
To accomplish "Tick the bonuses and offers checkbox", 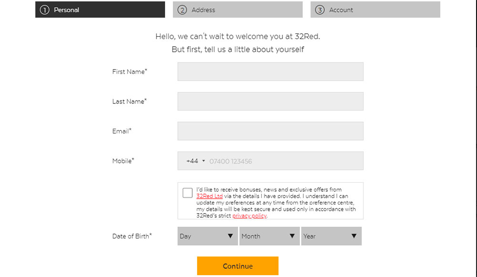I will (187, 193).
